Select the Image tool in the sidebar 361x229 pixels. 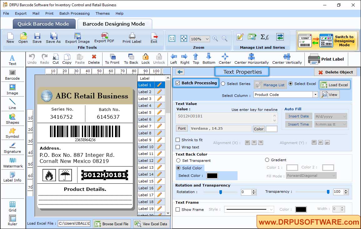tap(13, 90)
